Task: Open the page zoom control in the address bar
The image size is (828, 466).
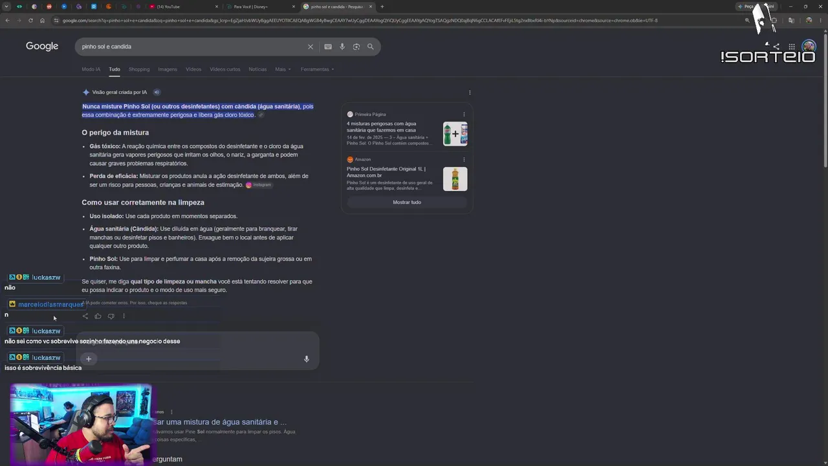Action: coord(747,20)
